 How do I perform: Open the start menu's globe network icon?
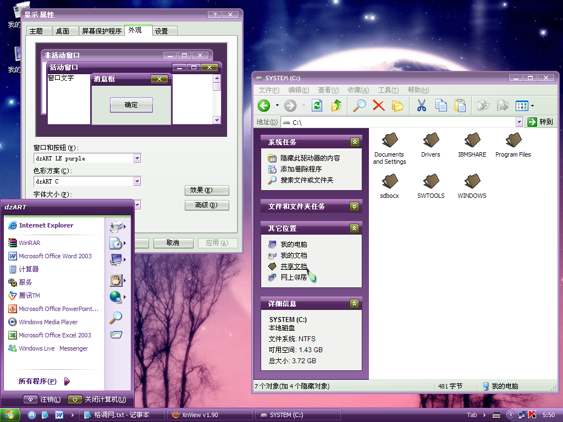pos(115,297)
